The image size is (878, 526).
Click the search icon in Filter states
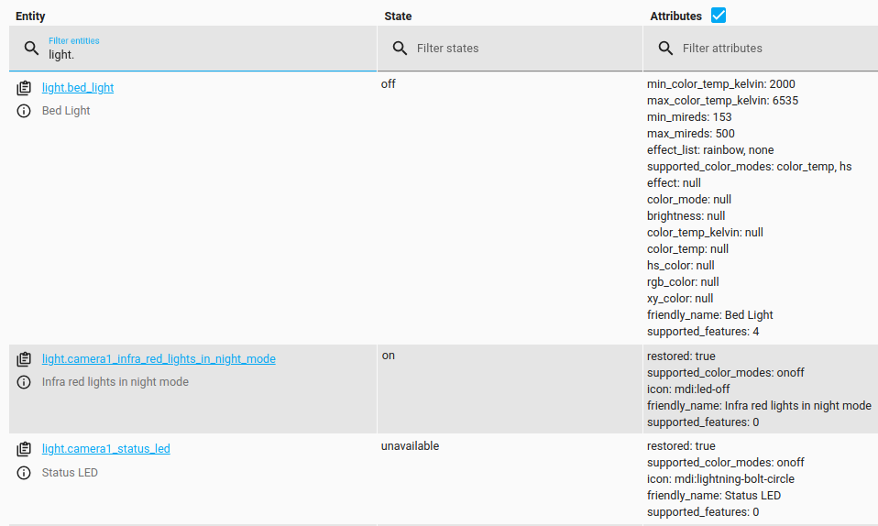tap(400, 48)
